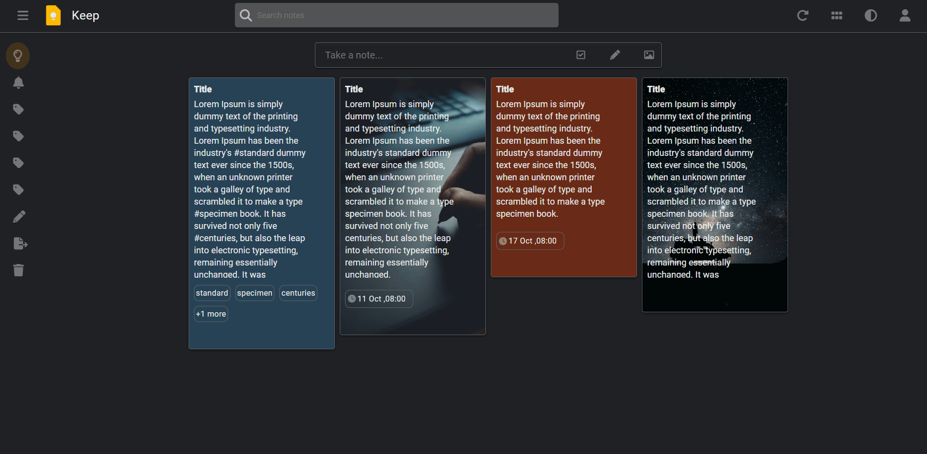This screenshot has width=927, height=454.
Task: Open the first label tag in sidebar
Action: pos(19,109)
